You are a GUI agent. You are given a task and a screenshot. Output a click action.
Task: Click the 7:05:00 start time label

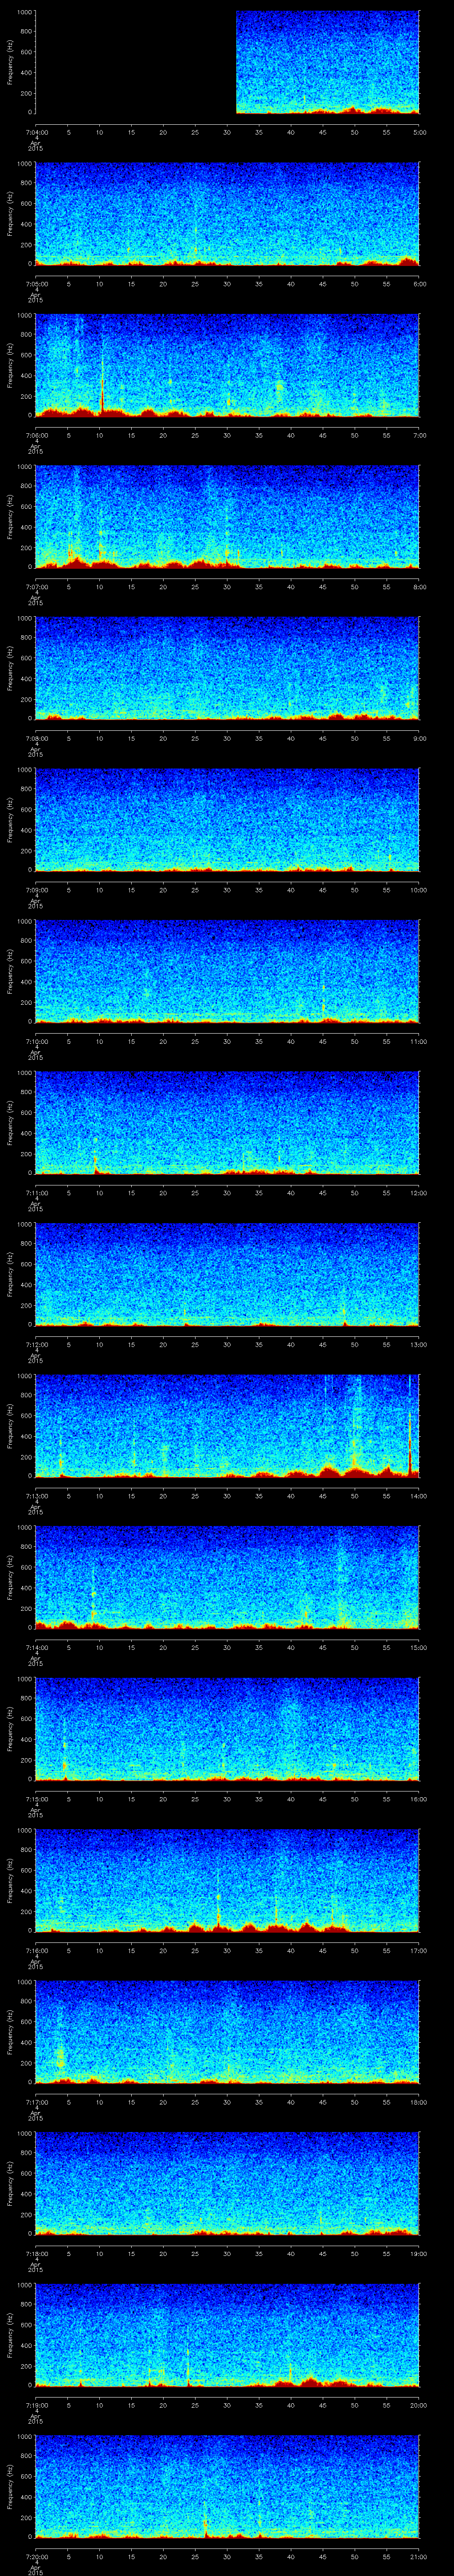[36, 284]
